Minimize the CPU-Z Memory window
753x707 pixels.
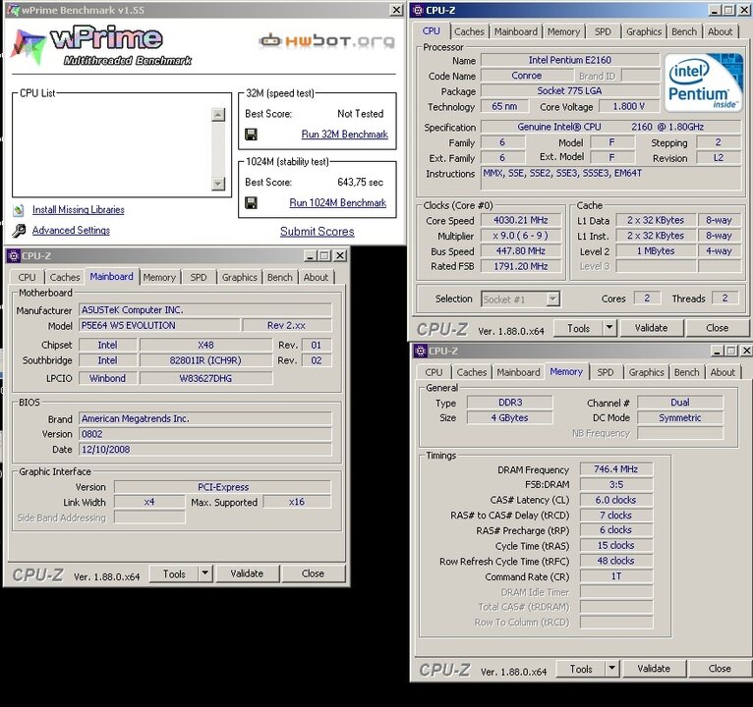coord(717,351)
